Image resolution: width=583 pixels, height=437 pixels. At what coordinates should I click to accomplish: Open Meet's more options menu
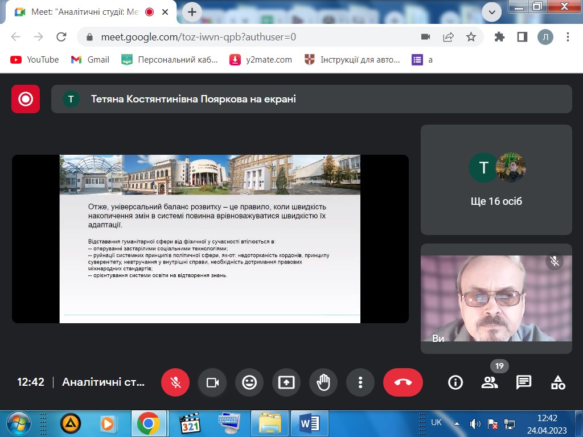click(x=360, y=382)
